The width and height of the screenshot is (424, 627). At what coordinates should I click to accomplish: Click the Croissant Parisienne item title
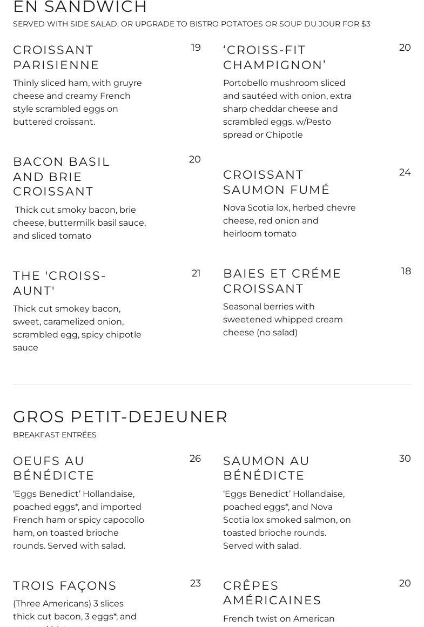(x=56, y=57)
